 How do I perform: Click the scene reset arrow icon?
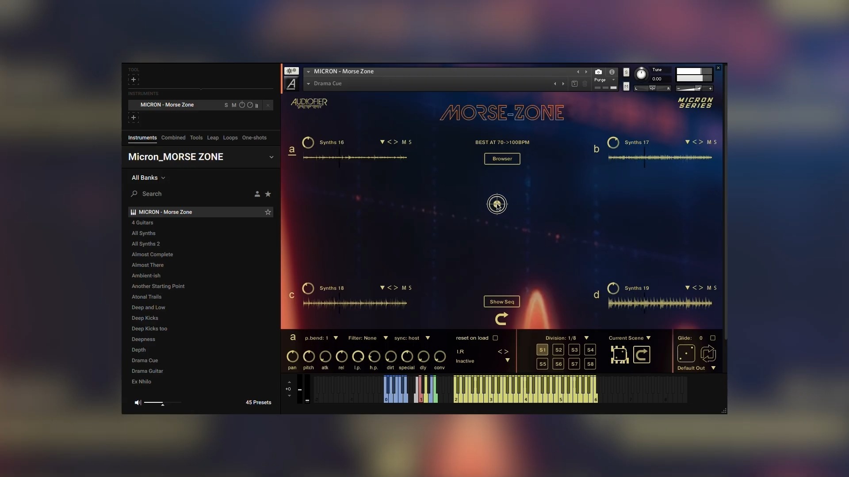point(642,355)
